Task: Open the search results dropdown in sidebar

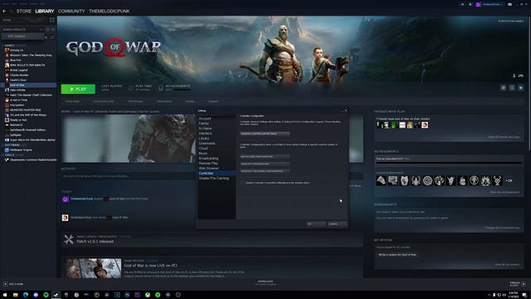Action: click(x=22, y=30)
